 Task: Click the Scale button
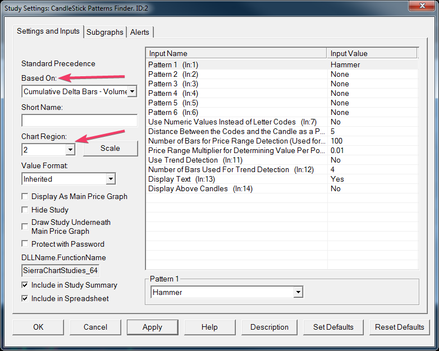coord(110,148)
